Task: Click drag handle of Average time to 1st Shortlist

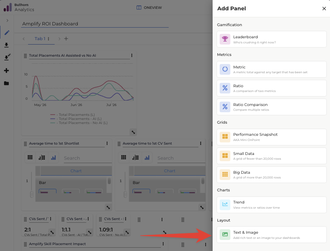Action: (25, 144)
